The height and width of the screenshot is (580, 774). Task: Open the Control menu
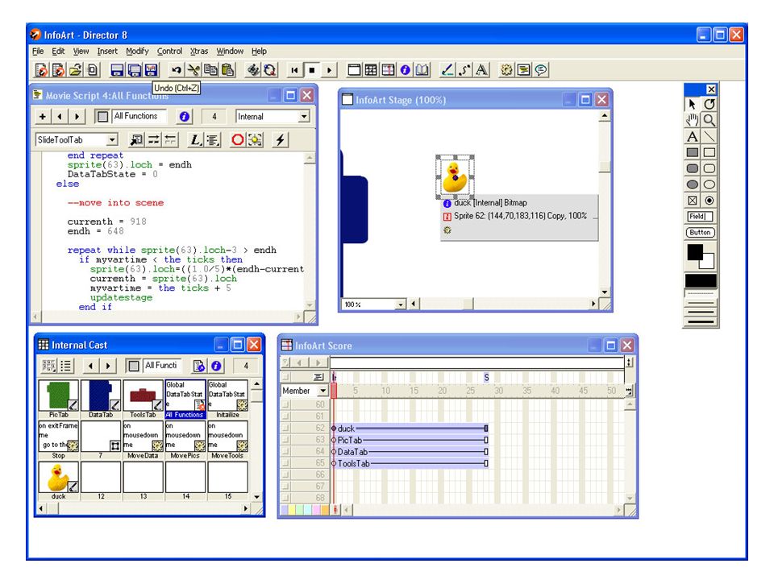169,51
